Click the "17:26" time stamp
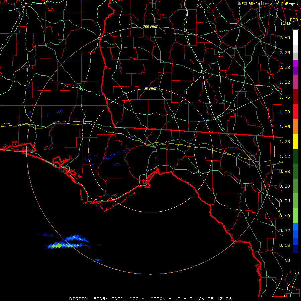 tap(224, 299)
